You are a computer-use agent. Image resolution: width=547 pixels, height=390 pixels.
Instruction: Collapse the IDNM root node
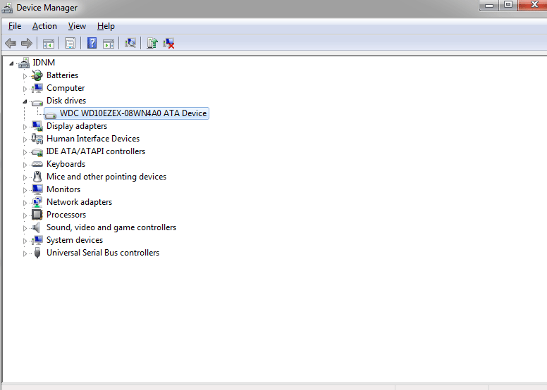coord(11,63)
